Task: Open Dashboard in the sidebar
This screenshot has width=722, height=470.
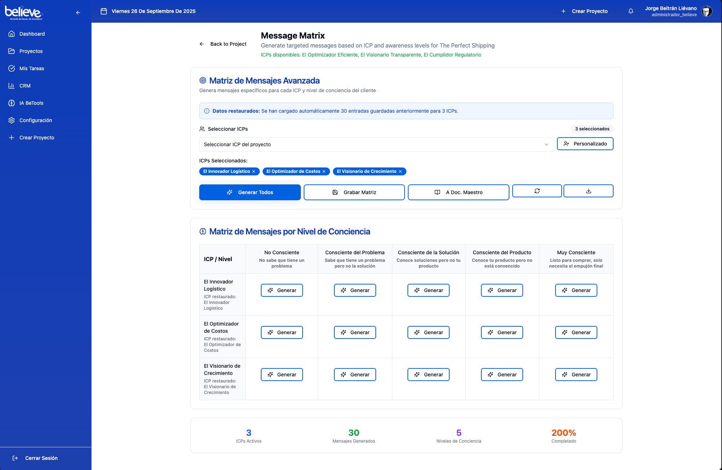Action: pyautogui.click(x=32, y=34)
